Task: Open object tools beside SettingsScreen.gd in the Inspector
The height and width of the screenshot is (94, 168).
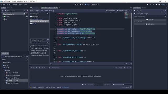Action: 166,14
